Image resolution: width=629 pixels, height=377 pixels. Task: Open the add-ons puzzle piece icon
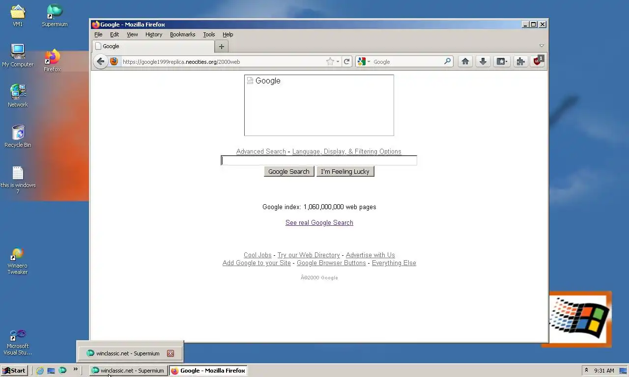click(x=520, y=61)
